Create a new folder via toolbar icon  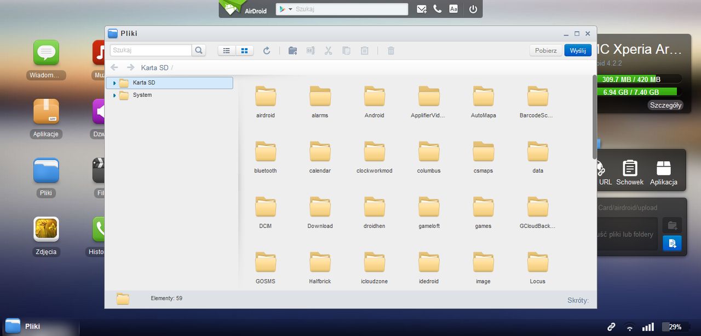tap(293, 50)
